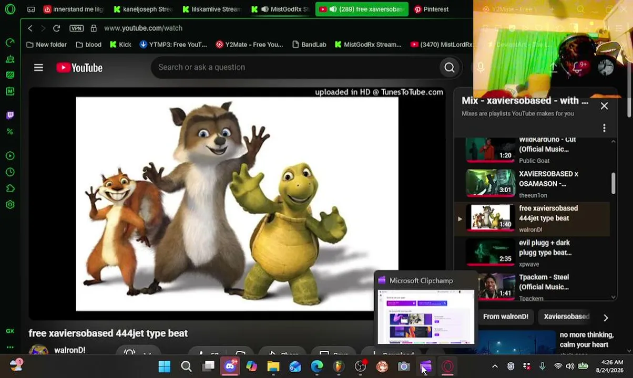Open the Player icon in Opera sidebar

click(10, 156)
